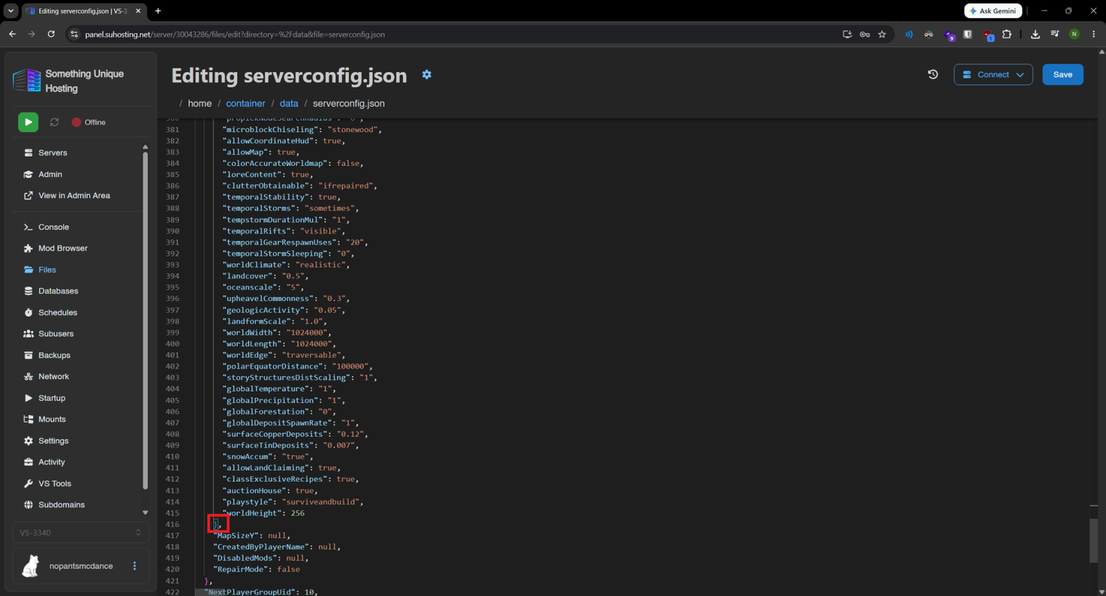The image size is (1106, 596).
Task: Bookmark this page with the star icon
Action: tap(882, 34)
